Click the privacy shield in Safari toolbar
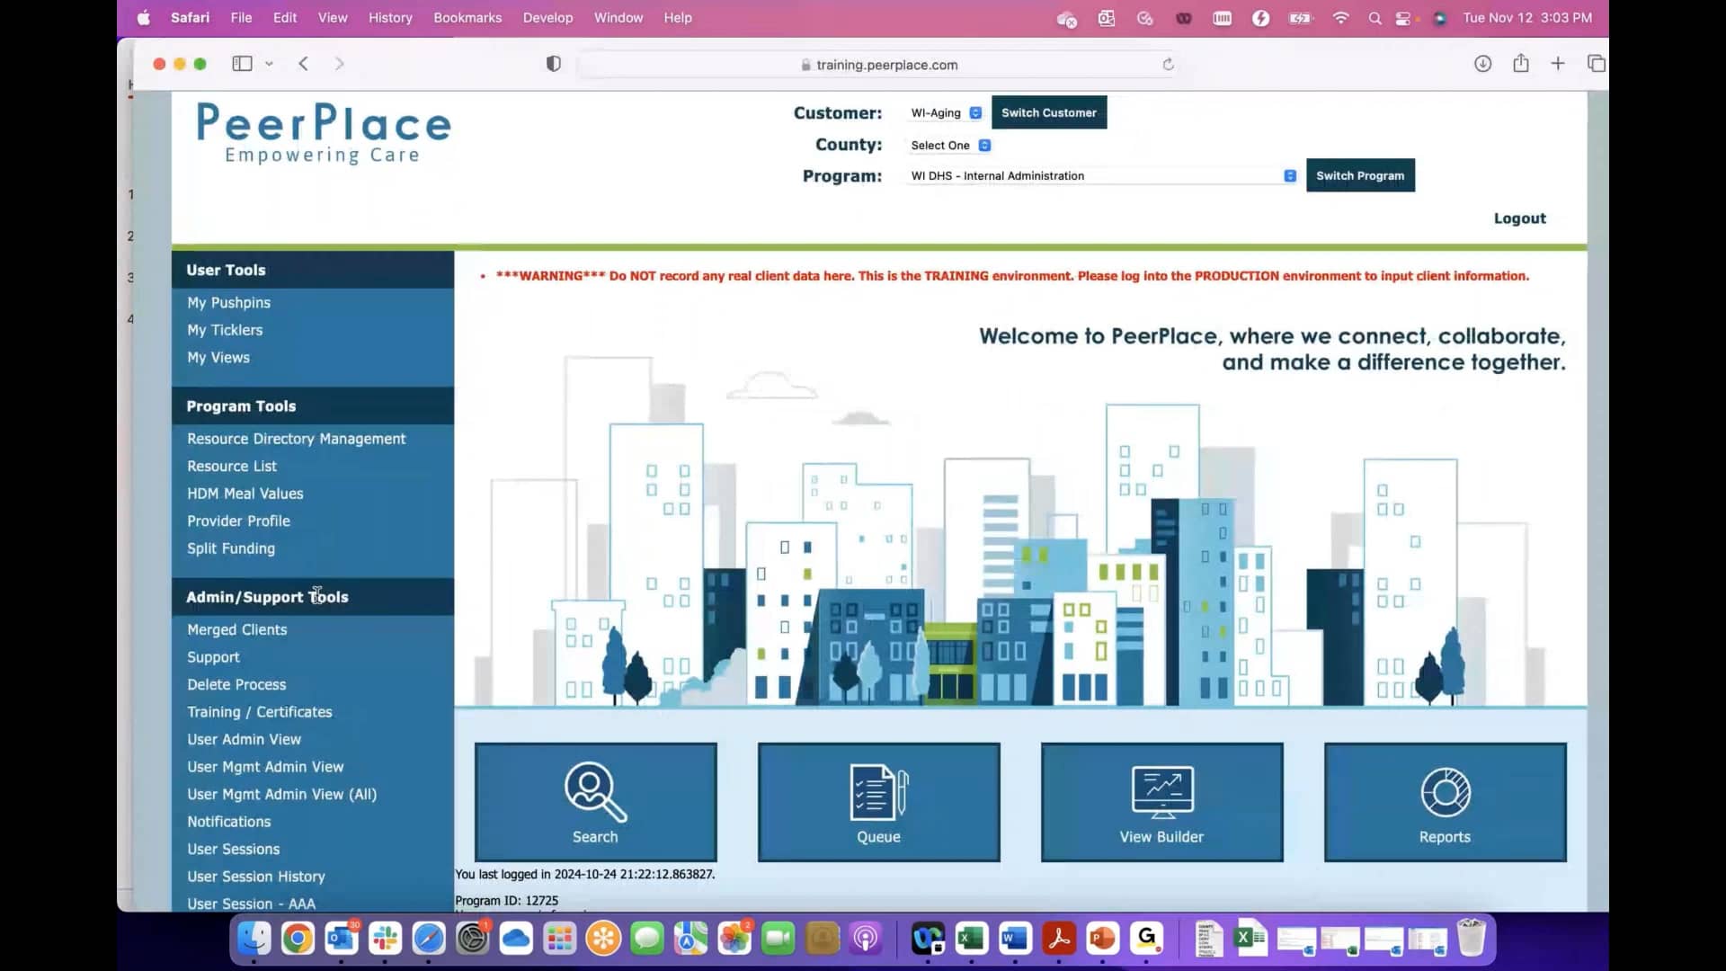 point(553,64)
